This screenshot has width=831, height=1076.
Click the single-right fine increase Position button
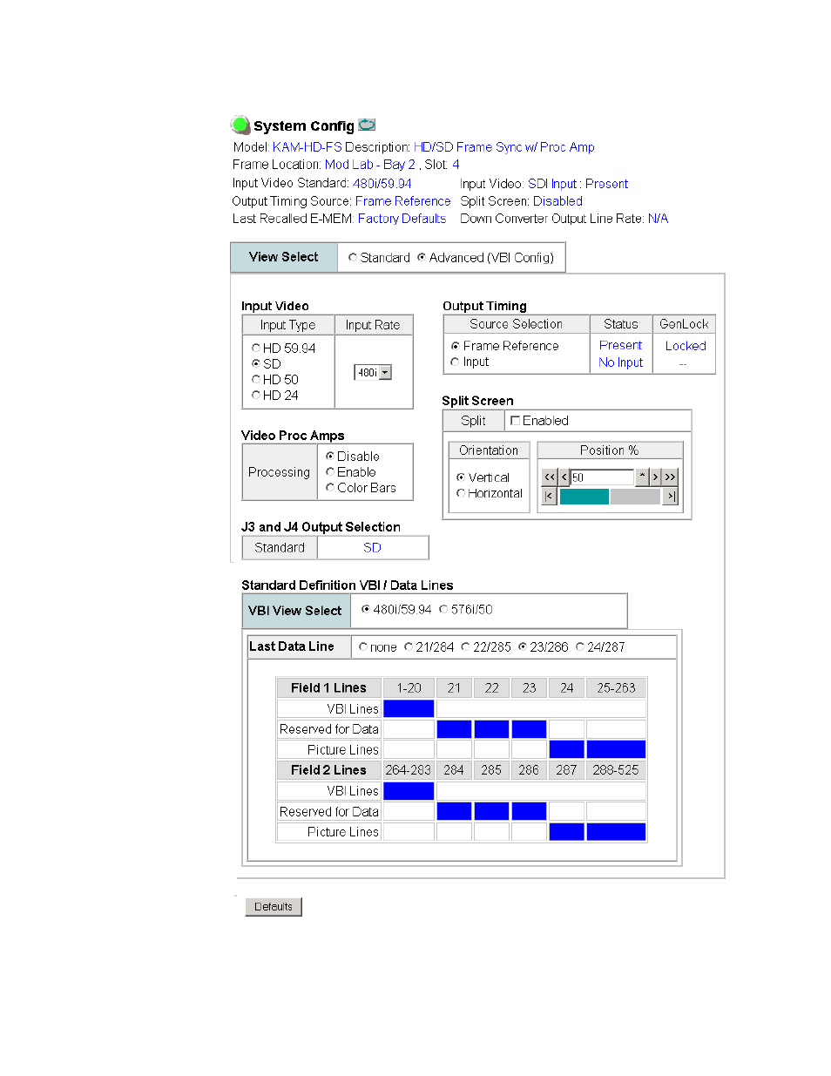(656, 477)
